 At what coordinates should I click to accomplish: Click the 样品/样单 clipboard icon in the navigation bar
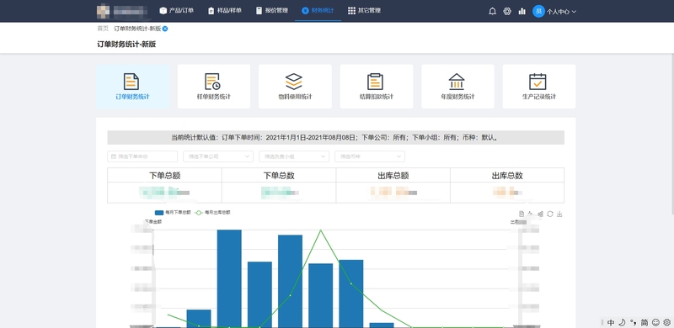[x=211, y=11]
